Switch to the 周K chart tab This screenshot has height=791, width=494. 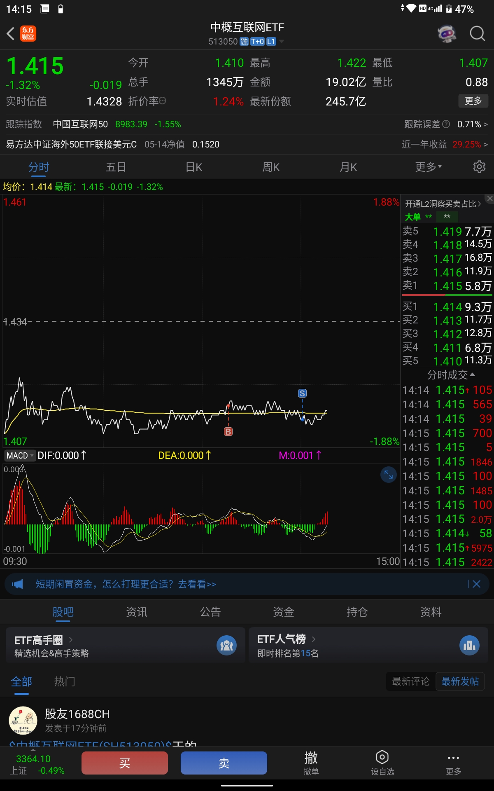pos(271,167)
